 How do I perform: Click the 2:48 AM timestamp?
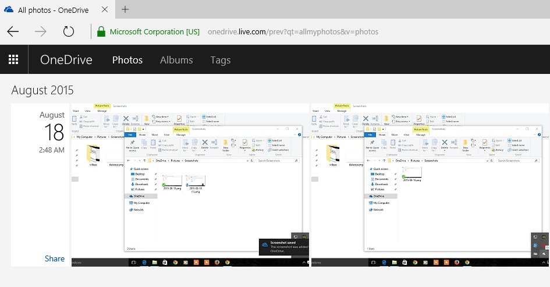[52, 150]
